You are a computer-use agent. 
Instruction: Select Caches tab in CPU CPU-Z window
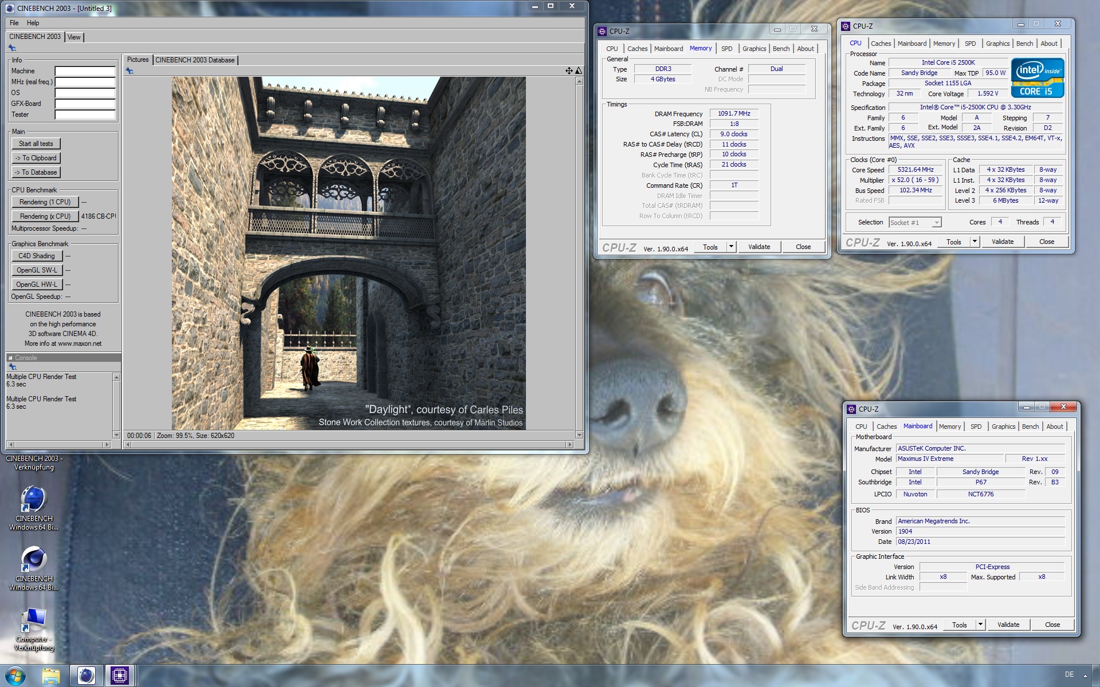881,44
